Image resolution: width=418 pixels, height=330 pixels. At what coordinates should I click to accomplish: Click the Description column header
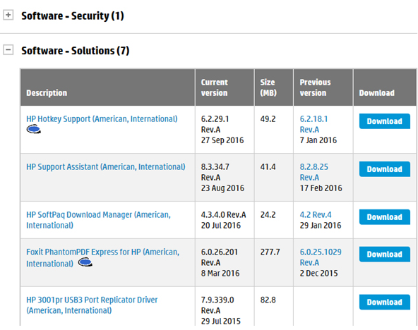pyautogui.click(x=108, y=87)
